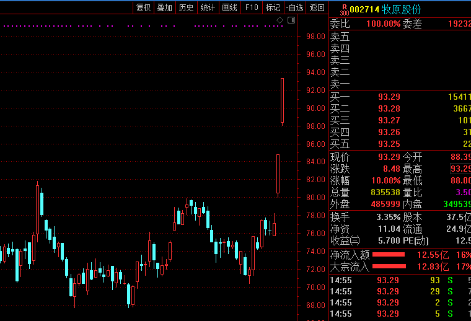Click 换手 turnover 3.35%

(x=389, y=217)
